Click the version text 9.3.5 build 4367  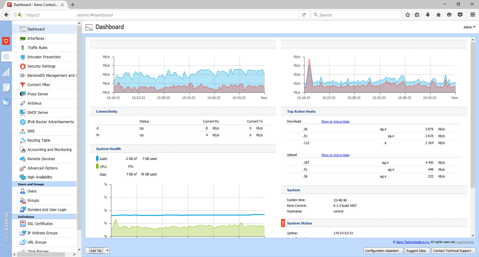(345, 206)
